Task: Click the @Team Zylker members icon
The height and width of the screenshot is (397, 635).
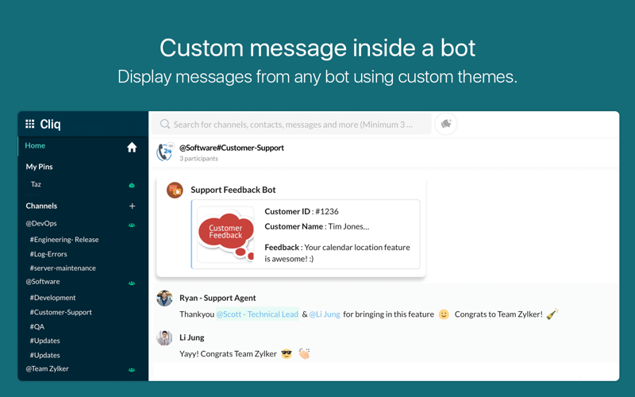Action: tap(132, 370)
